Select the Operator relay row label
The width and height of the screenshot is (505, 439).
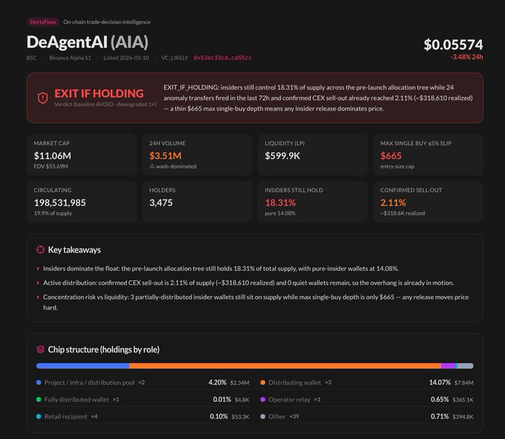[x=289, y=400]
